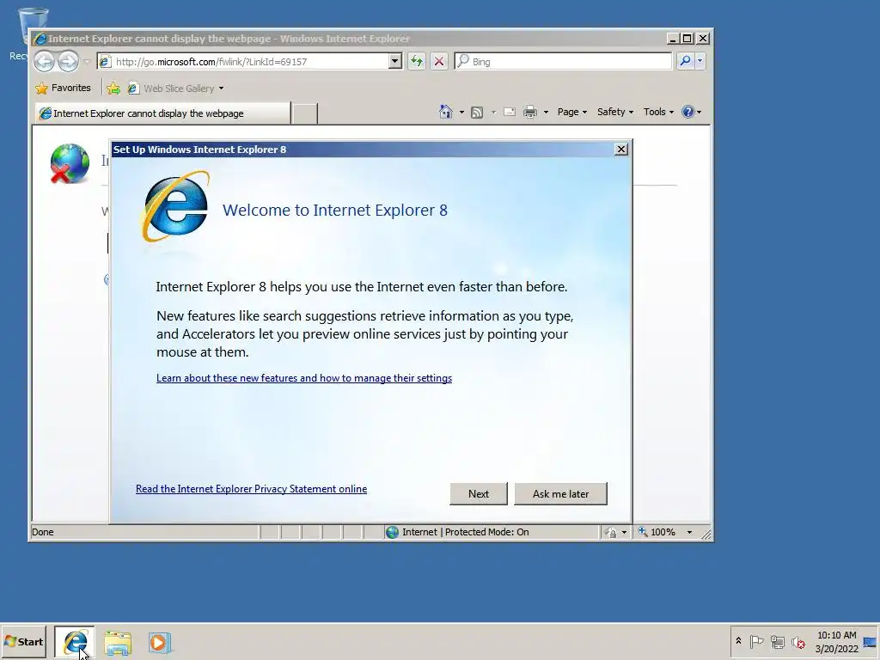Click Next in the setup dialog

[x=479, y=494]
